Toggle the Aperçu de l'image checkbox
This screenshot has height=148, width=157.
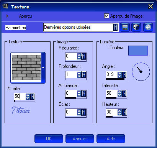106,16
